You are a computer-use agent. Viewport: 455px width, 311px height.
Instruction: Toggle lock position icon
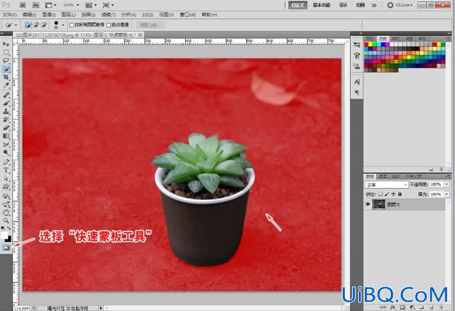[x=393, y=194]
